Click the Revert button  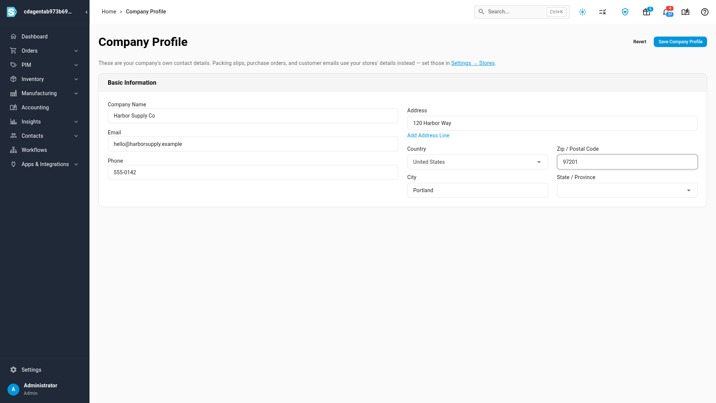[640, 42]
